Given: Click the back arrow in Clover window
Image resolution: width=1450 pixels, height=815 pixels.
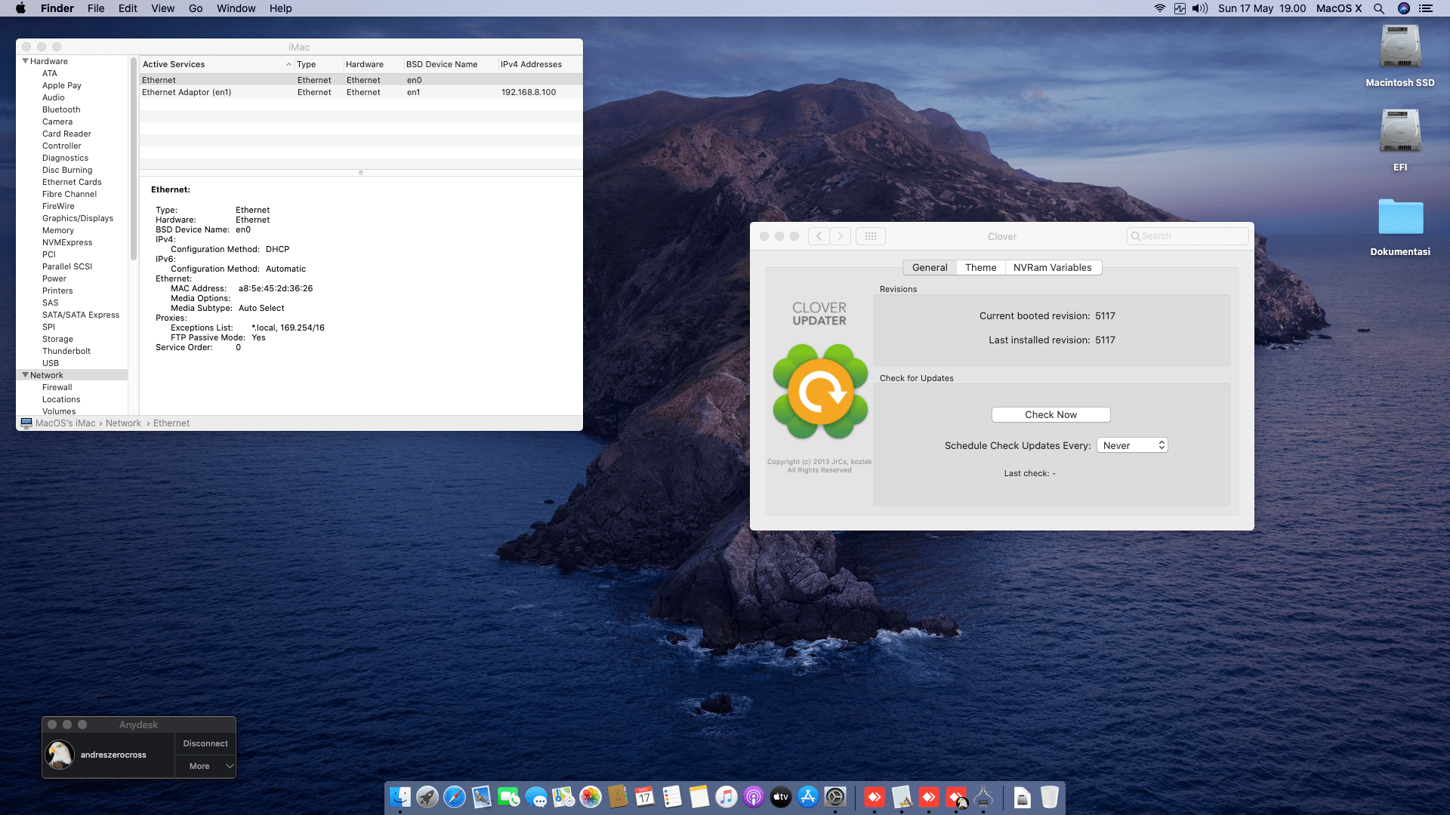Looking at the screenshot, I should tap(819, 236).
